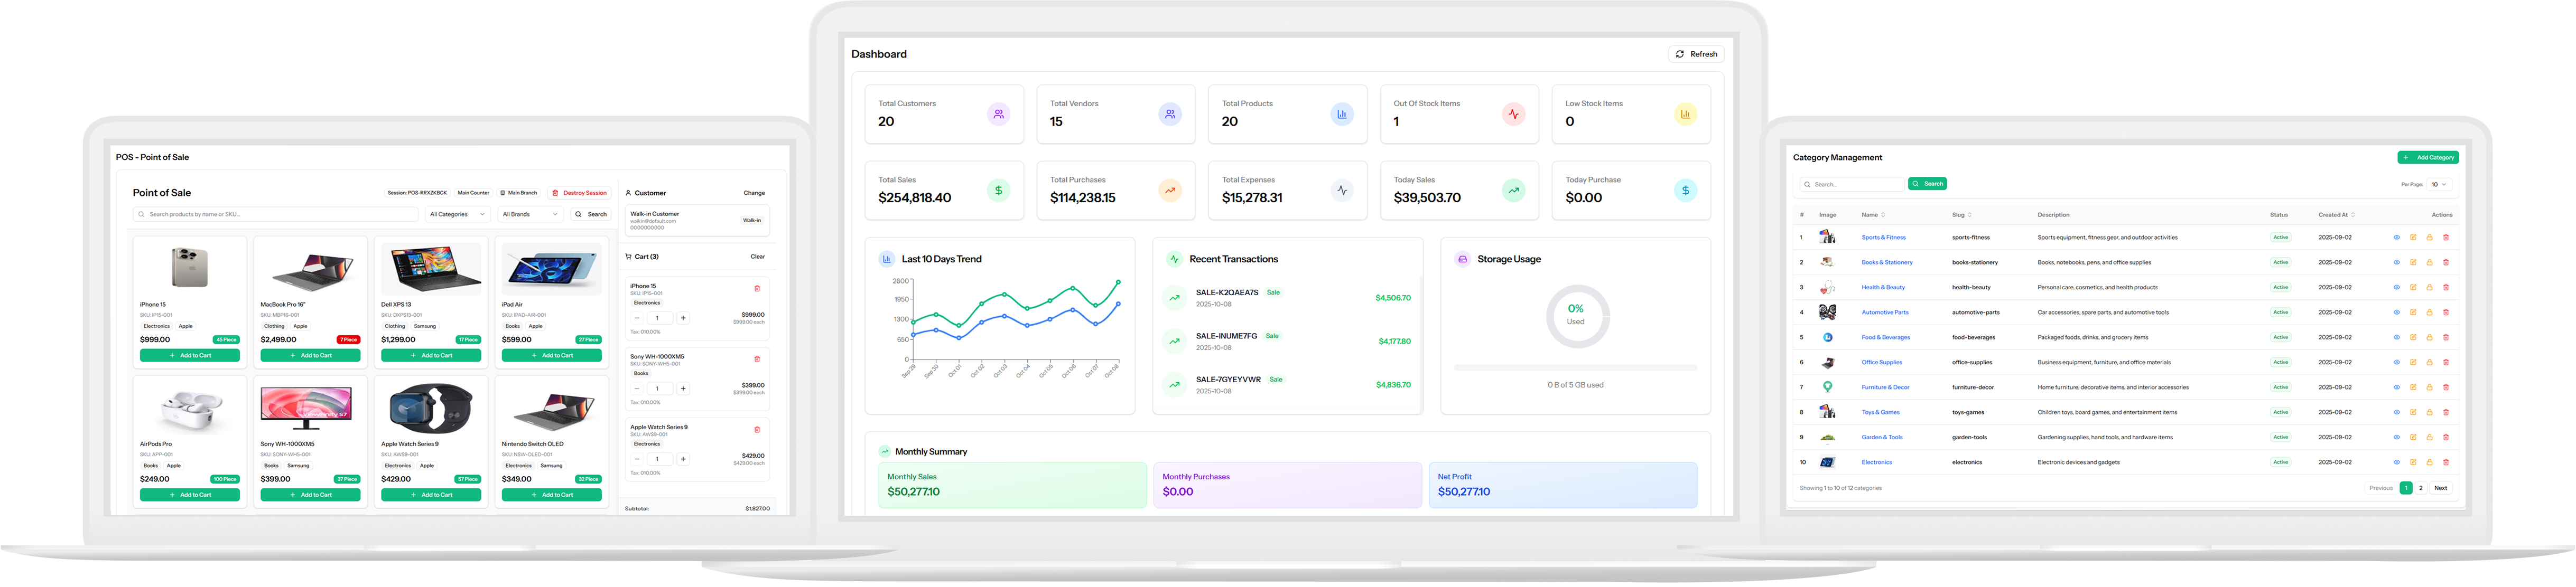Click the Total Sales dollar icon
Viewport: 2576px width, 587px height.
(998, 190)
